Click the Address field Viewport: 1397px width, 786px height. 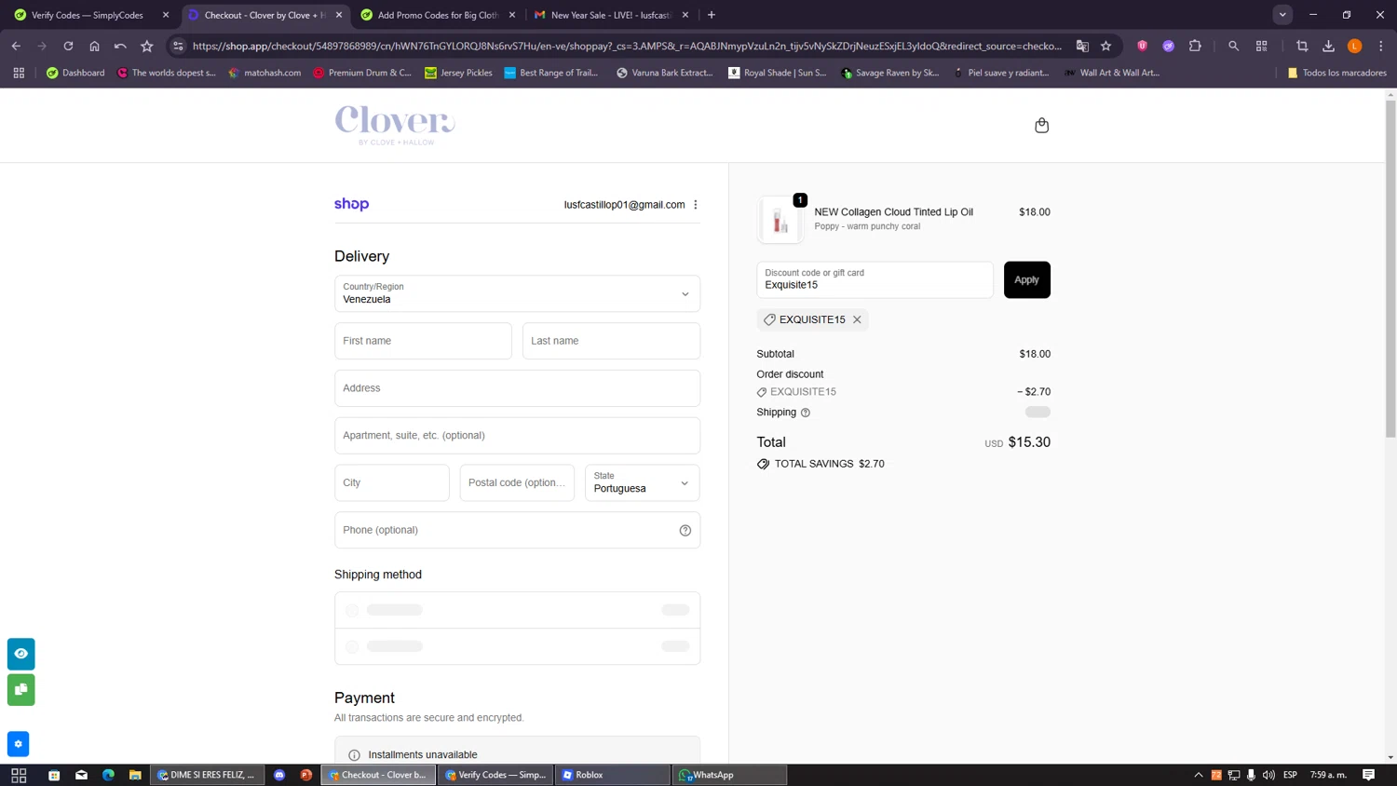pyautogui.click(x=517, y=388)
